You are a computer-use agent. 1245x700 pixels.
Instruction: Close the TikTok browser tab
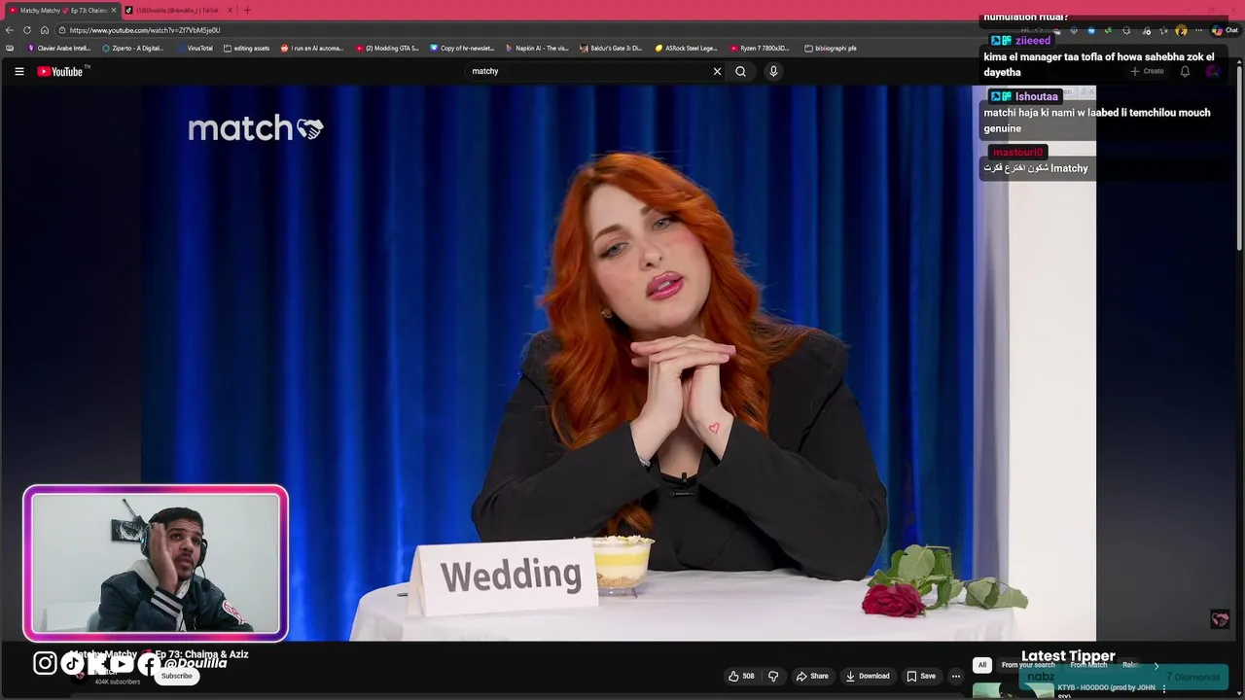pyautogui.click(x=230, y=11)
